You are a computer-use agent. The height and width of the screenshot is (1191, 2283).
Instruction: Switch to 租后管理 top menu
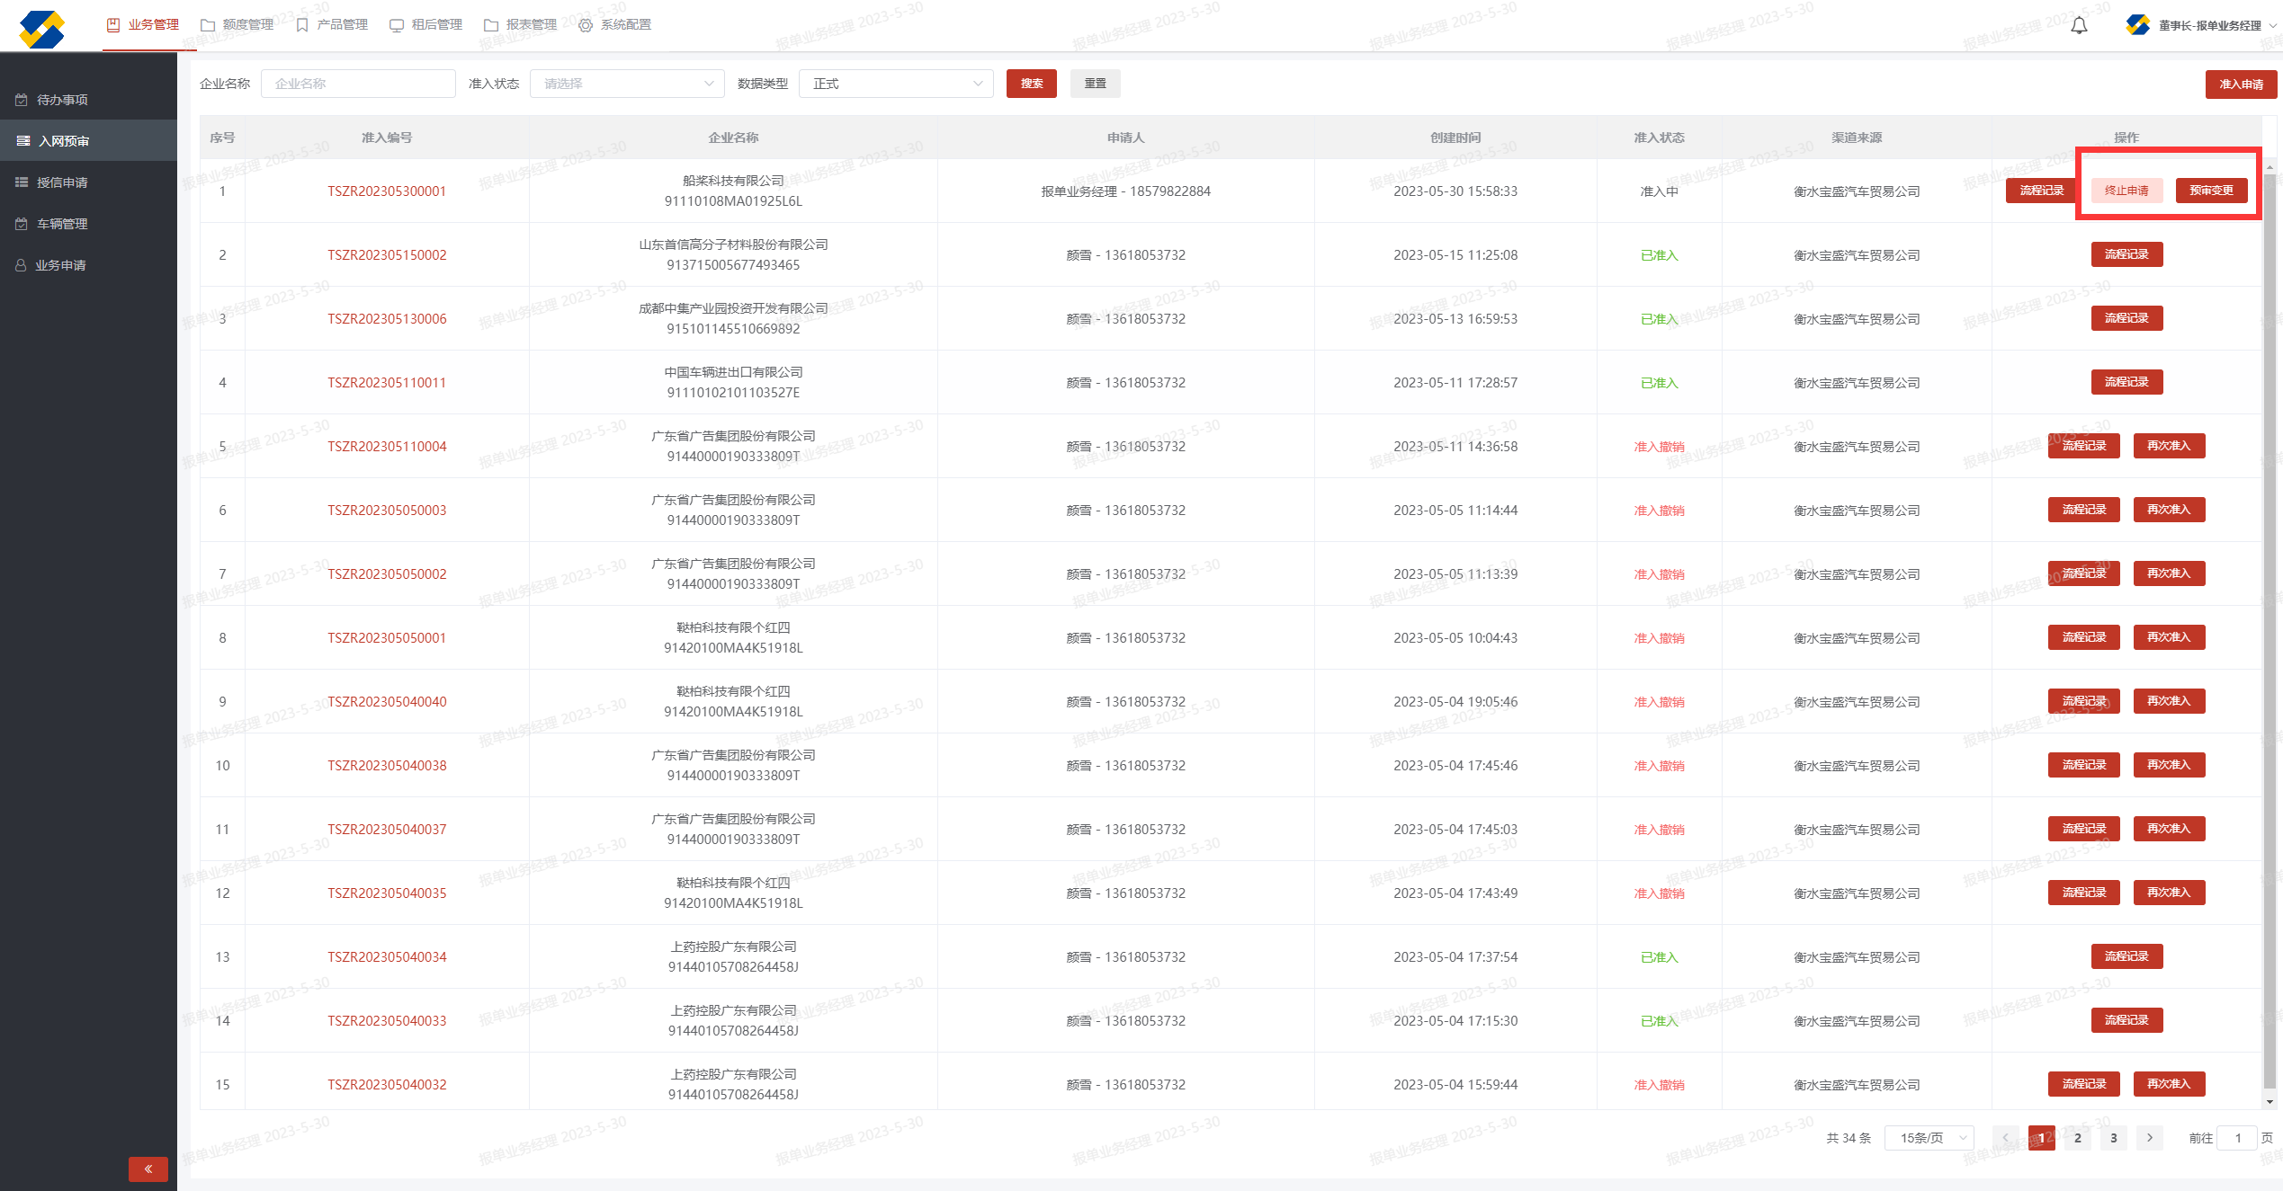[426, 24]
